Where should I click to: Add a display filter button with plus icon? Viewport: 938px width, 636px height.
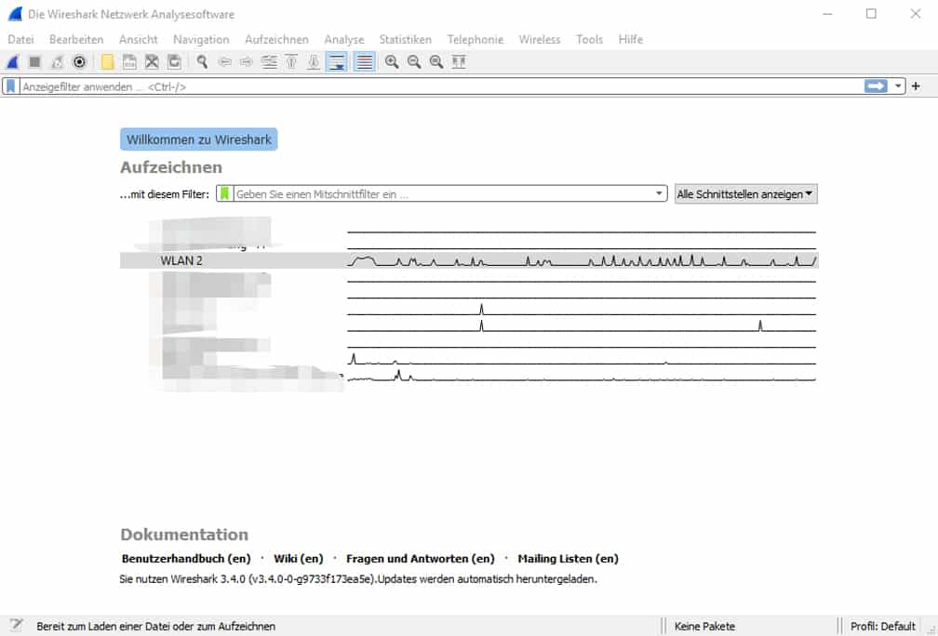tap(916, 86)
